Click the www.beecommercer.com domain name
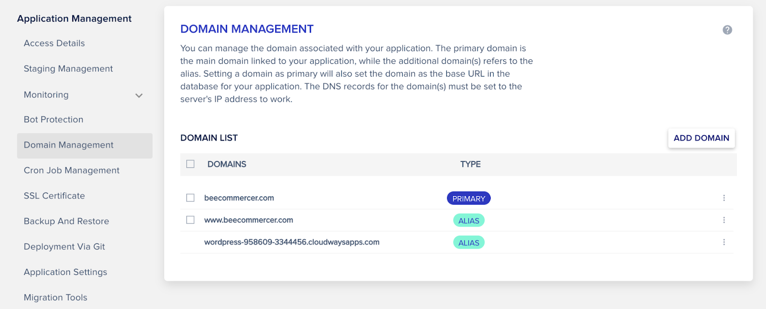 pos(248,220)
